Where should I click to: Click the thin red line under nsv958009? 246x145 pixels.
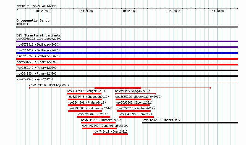(x=135, y=94)
